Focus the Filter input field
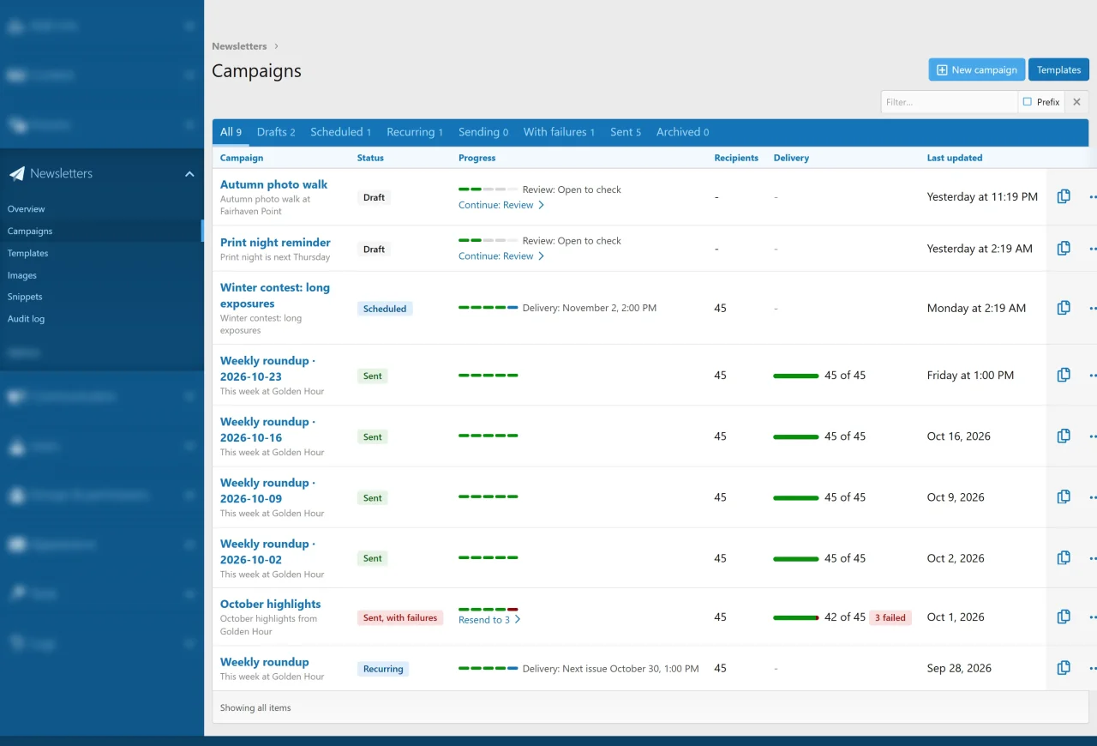 point(949,102)
